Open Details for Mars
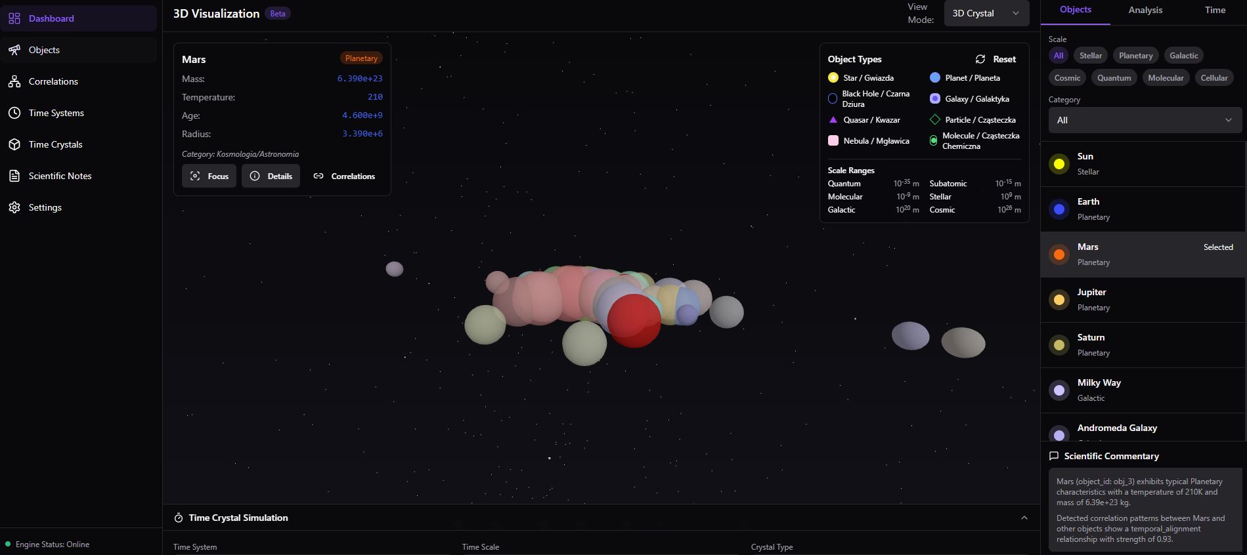 point(271,176)
